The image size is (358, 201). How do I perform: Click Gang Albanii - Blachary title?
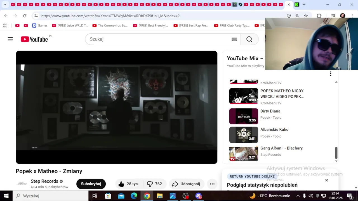[x=281, y=148]
